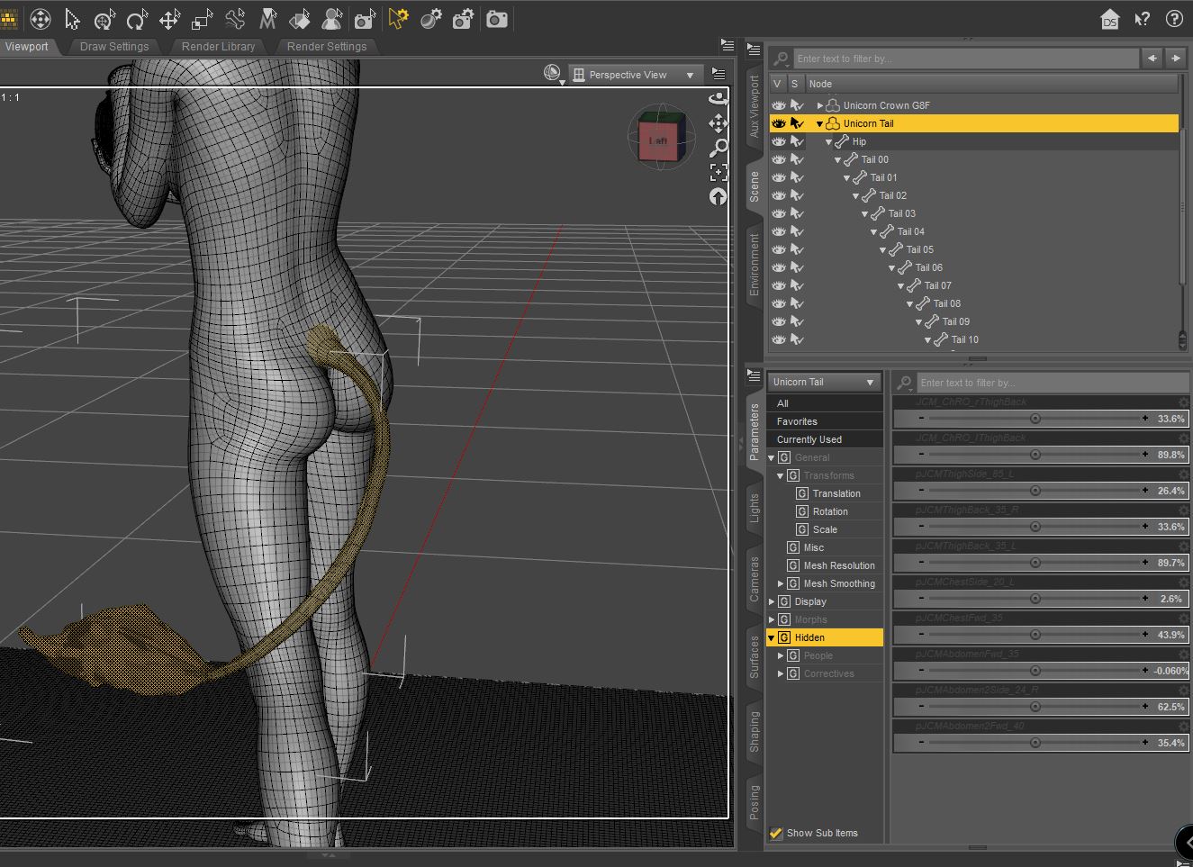Select the Scale tool
The height and width of the screenshot is (867, 1193).
tap(203, 19)
